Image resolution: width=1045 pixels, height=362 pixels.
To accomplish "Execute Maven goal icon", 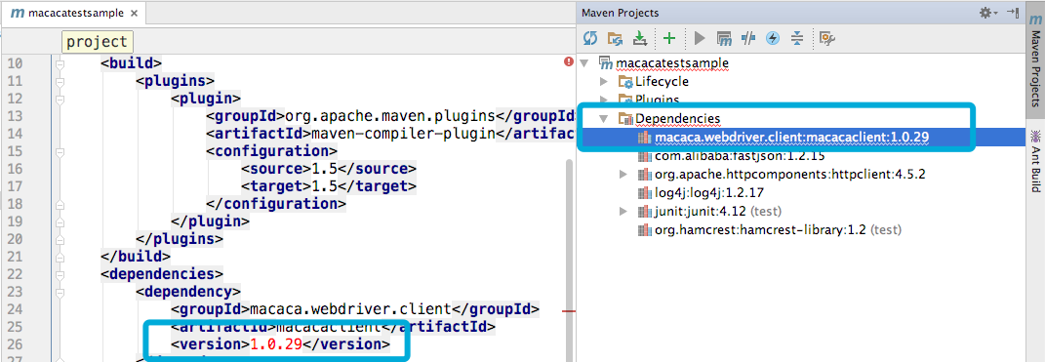I will pyautogui.click(x=724, y=38).
